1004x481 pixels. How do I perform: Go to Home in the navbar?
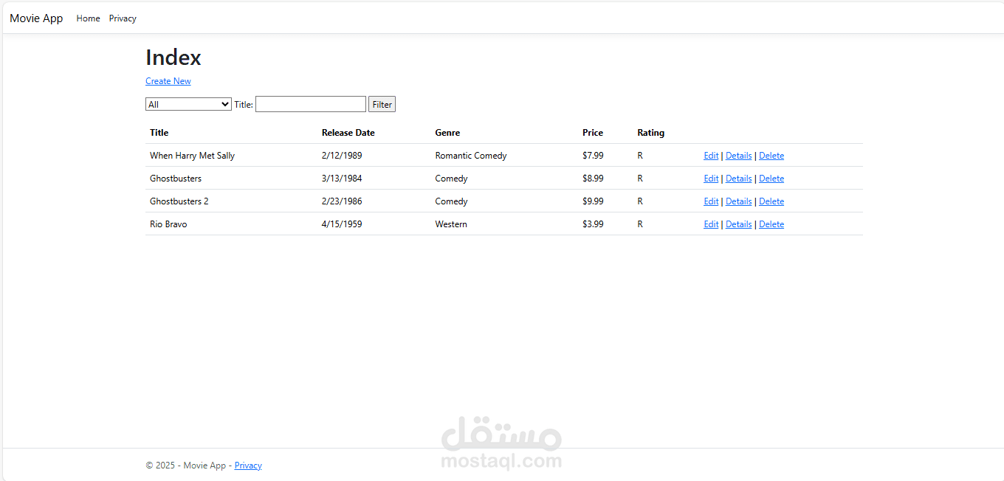point(88,18)
